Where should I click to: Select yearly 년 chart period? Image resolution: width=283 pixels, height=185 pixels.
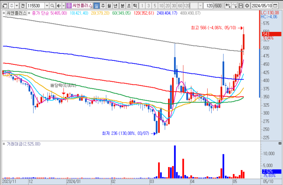pos(115,6)
